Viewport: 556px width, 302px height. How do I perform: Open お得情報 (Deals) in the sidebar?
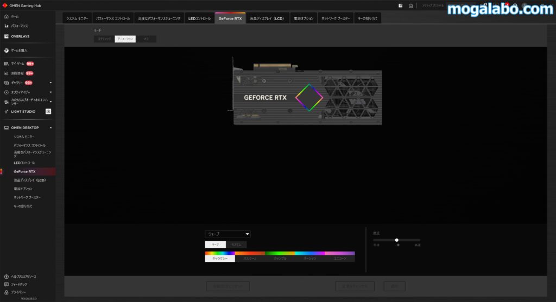pos(17,73)
